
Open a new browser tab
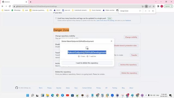[30, 2]
